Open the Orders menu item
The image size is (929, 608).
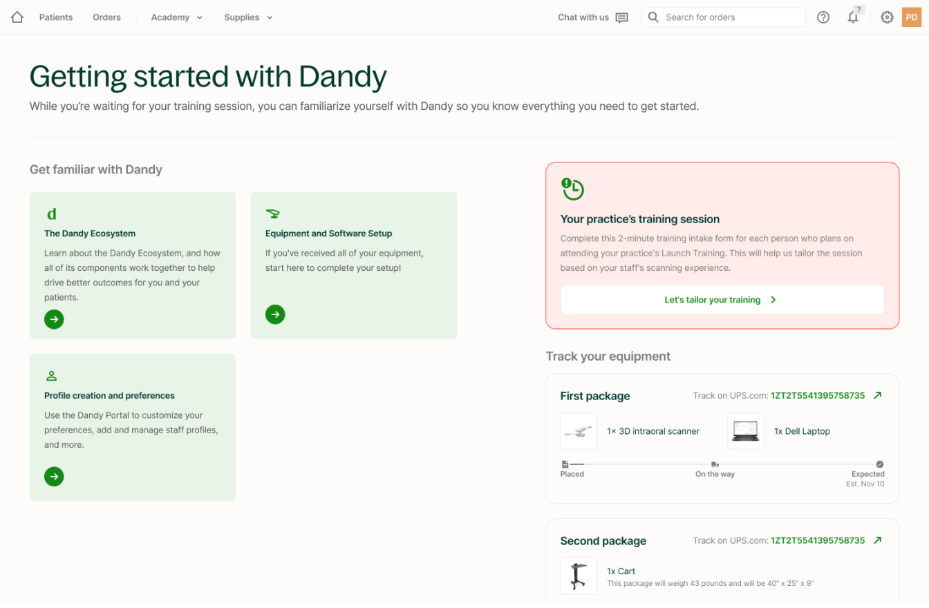(106, 17)
